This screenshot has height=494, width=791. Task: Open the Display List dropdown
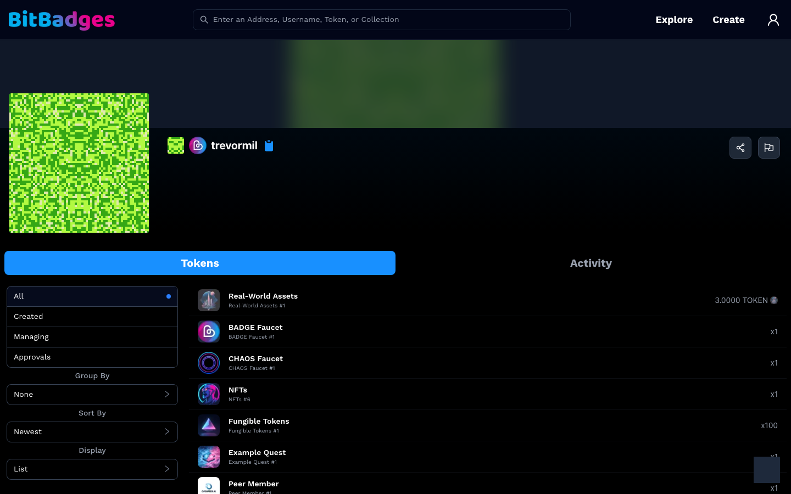coord(92,469)
